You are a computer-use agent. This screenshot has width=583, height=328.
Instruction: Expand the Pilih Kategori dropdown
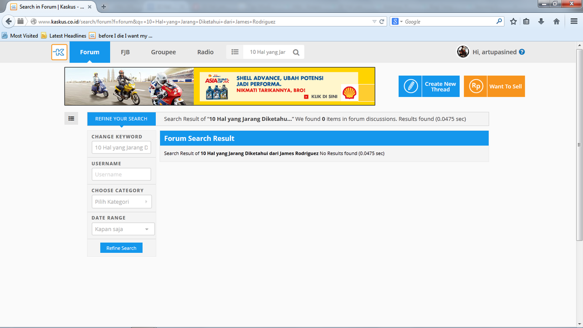pyautogui.click(x=122, y=202)
